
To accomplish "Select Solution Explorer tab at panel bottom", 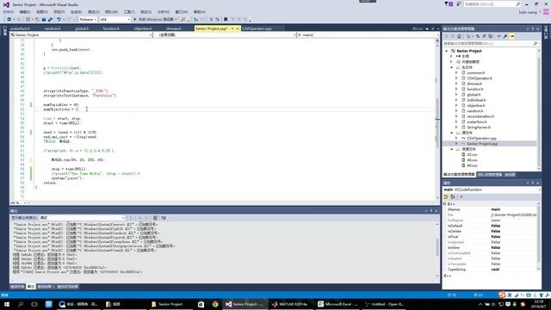I will tap(459, 175).
